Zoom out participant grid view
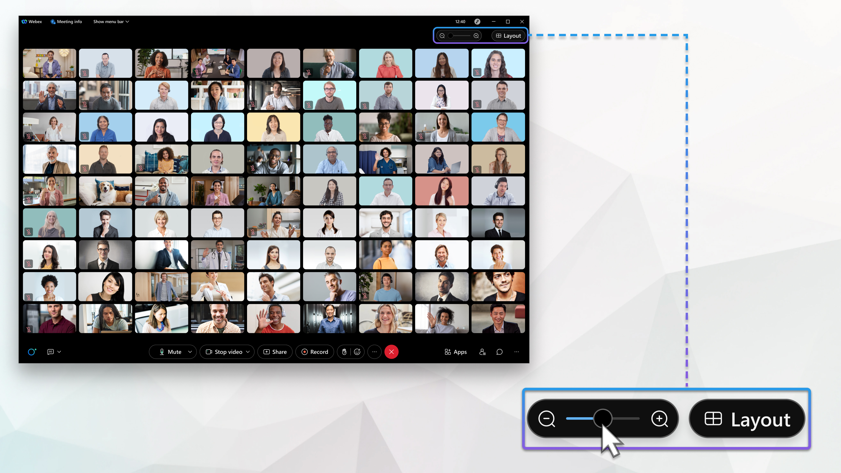 [547, 419]
